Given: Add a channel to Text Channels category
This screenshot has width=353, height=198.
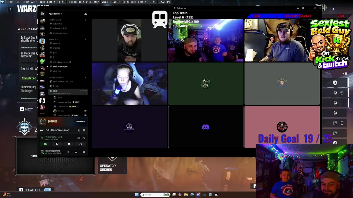Looking at the screenshot, I should (85, 20).
